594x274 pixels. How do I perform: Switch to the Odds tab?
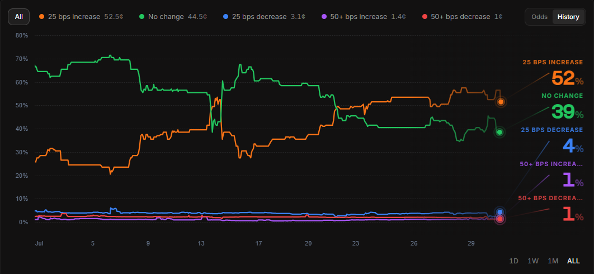coord(539,17)
